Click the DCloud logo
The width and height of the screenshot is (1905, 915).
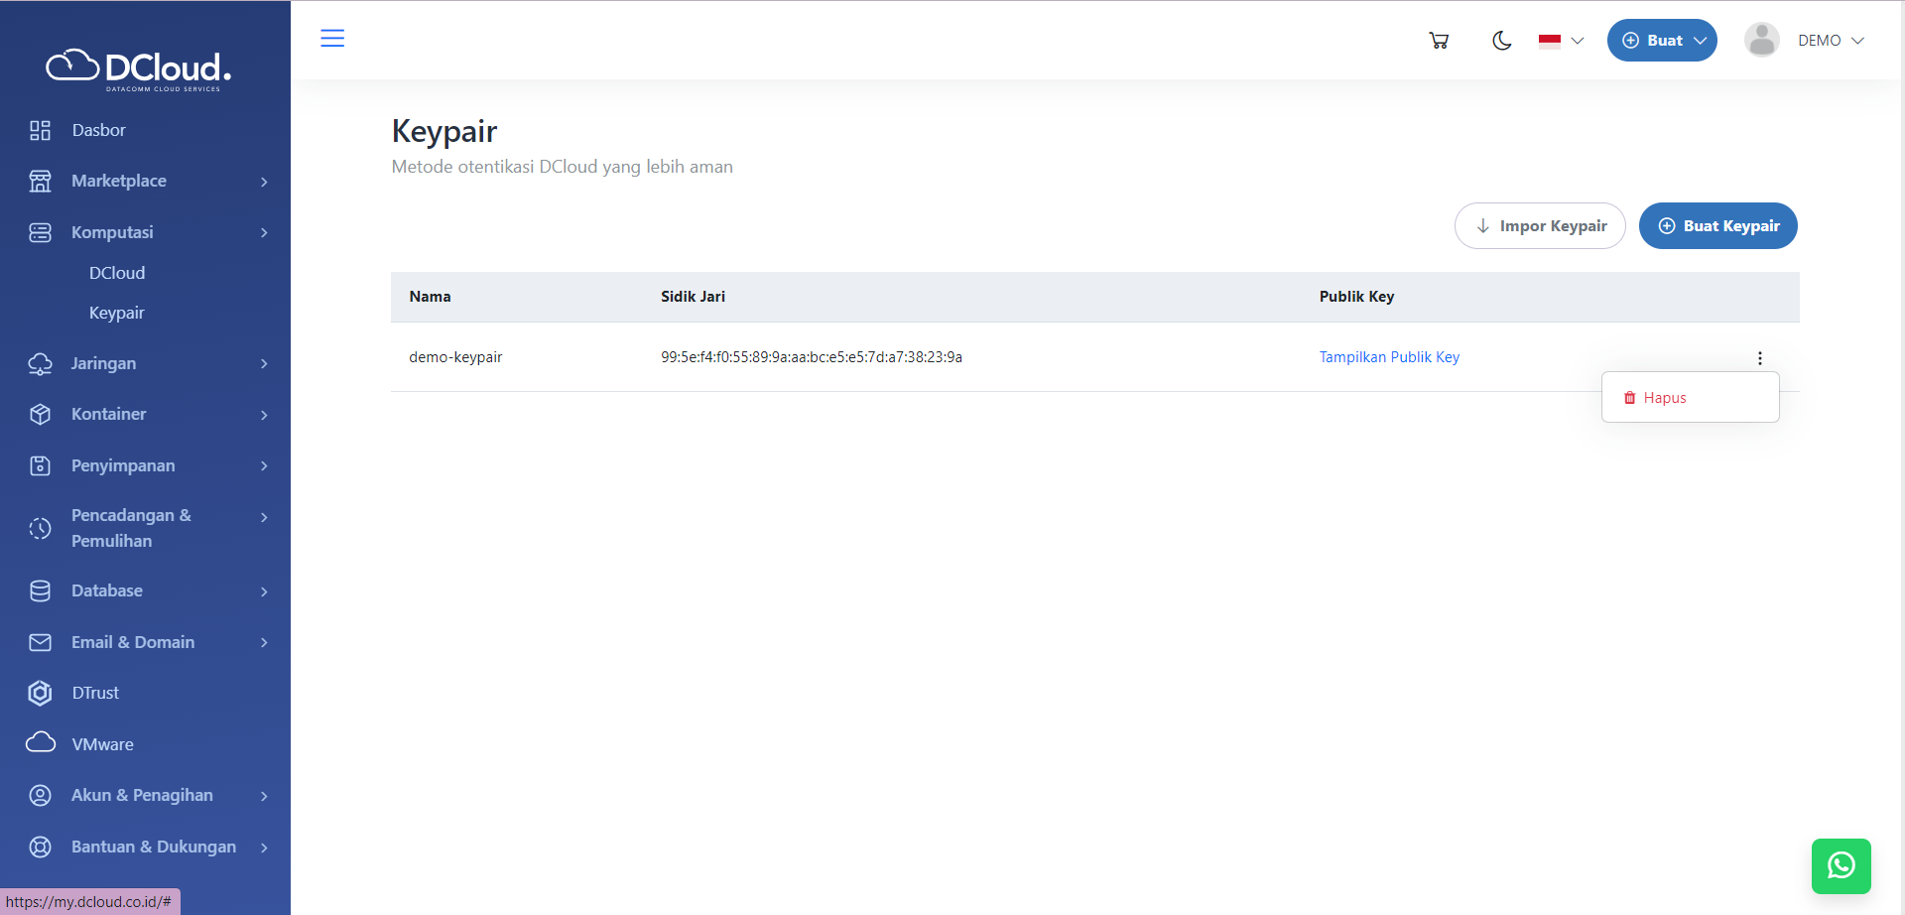(139, 68)
